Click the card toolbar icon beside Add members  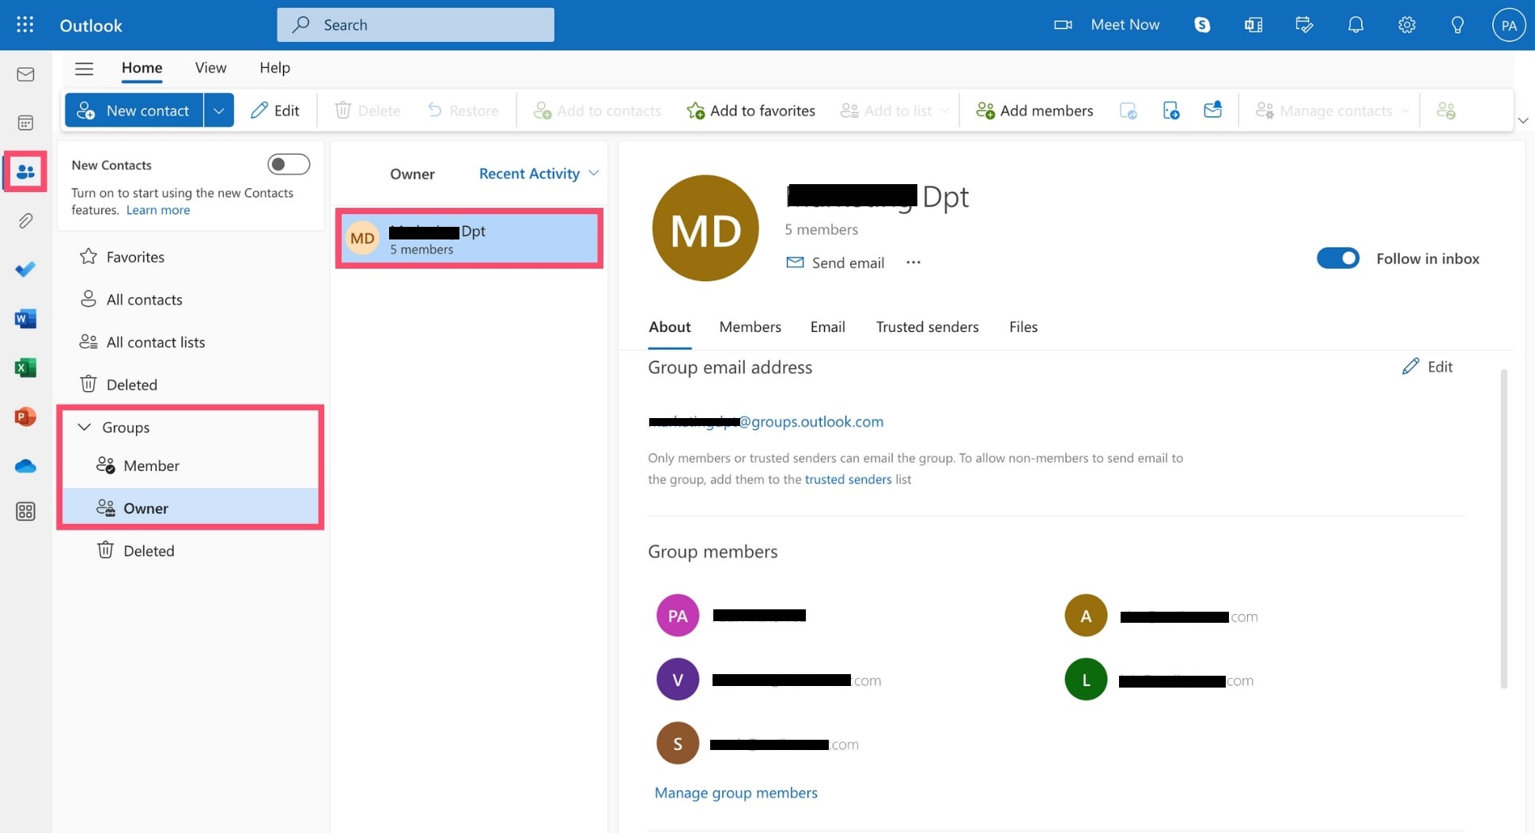[1128, 111]
